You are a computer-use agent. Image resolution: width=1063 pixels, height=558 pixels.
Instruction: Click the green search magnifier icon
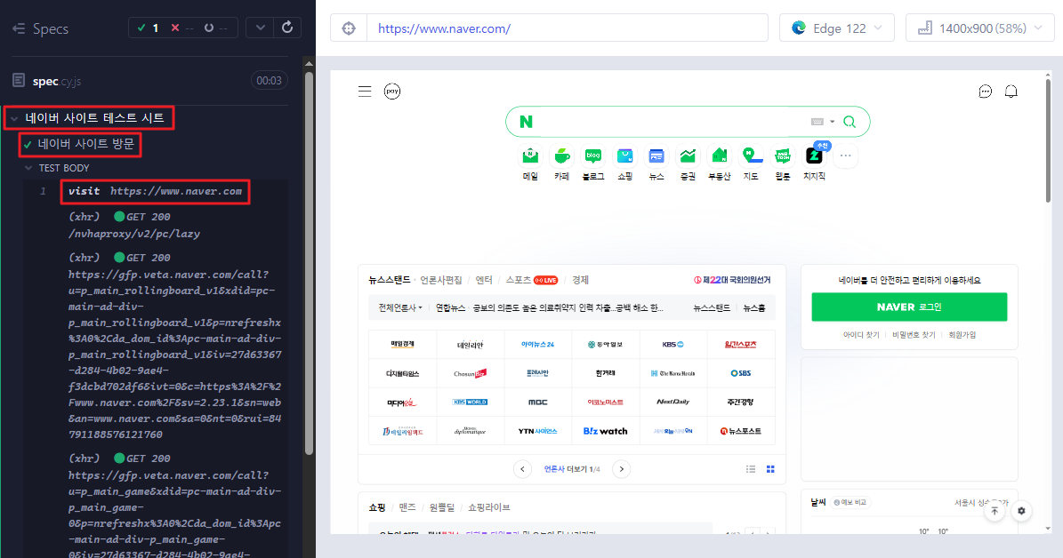click(x=850, y=122)
